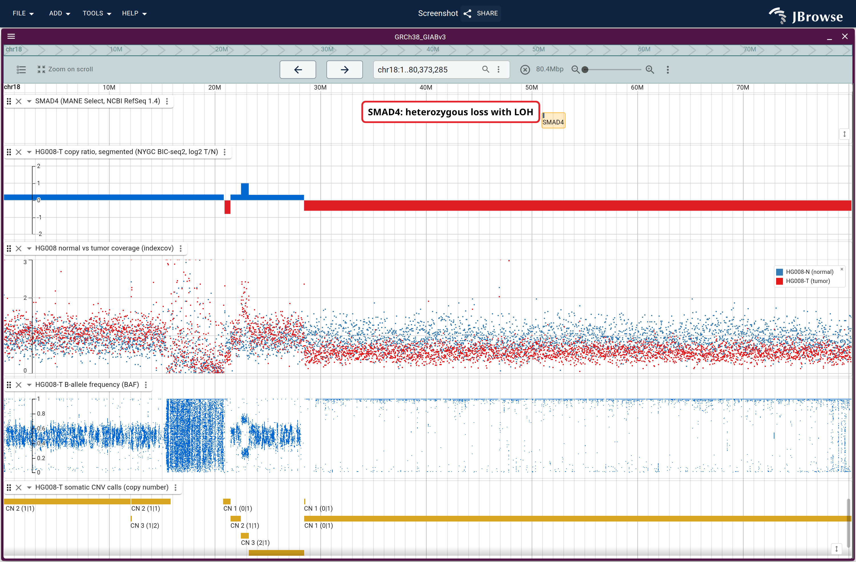The image size is (856, 562).
Task: Grab the copy ratio track drag handle
Action: 9,152
